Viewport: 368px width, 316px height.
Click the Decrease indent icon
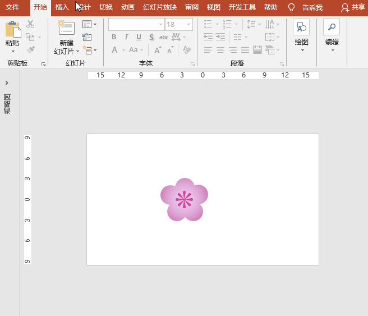pos(208,37)
